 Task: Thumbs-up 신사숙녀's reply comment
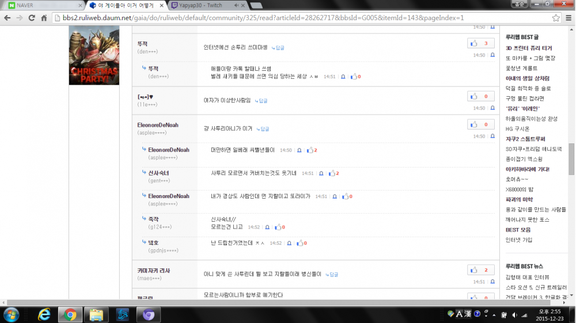331,173
